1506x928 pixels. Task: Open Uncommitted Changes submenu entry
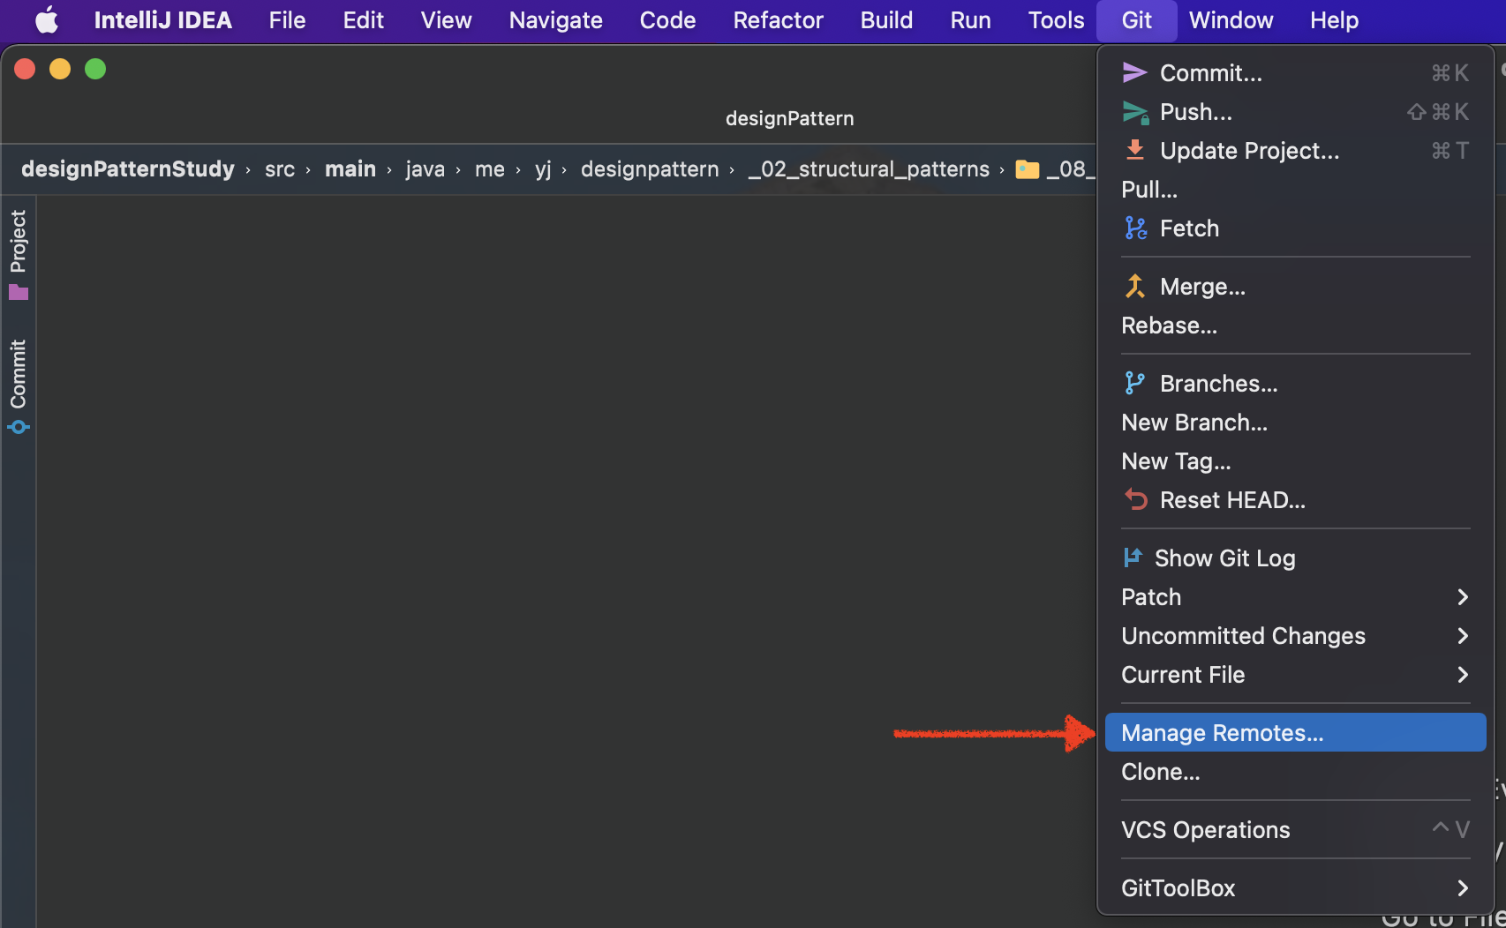pyautogui.click(x=1295, y=636)
